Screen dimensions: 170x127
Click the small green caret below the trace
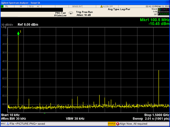coord(44,113)
